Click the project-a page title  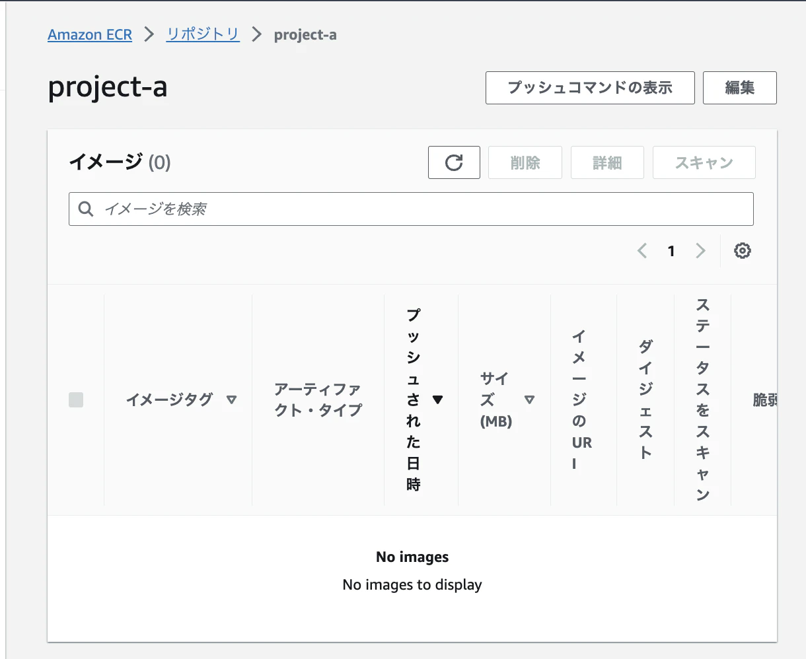(108, 88)
